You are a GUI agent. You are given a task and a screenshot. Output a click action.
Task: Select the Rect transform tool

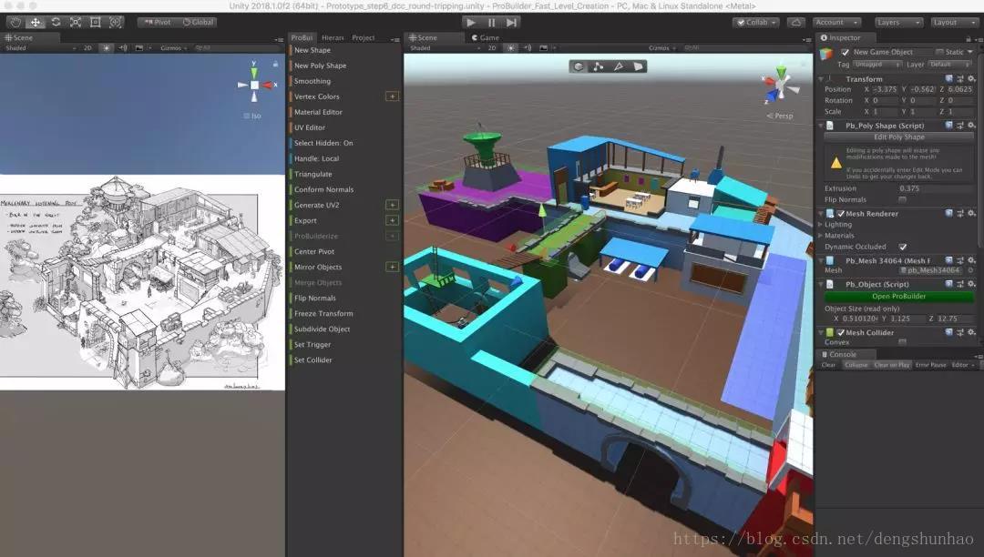click(96, 22)
